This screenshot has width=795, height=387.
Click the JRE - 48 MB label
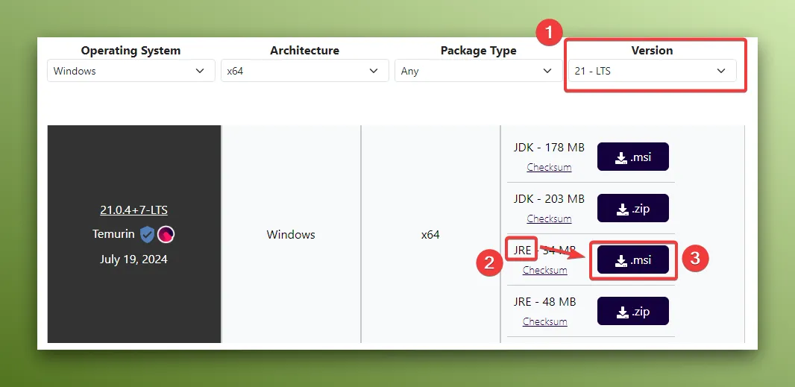click(x=545, y=302)
